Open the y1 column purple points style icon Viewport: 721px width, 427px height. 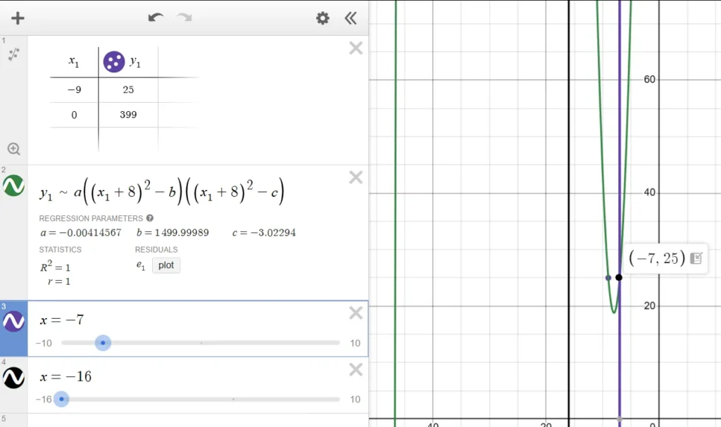pos(114,62)
